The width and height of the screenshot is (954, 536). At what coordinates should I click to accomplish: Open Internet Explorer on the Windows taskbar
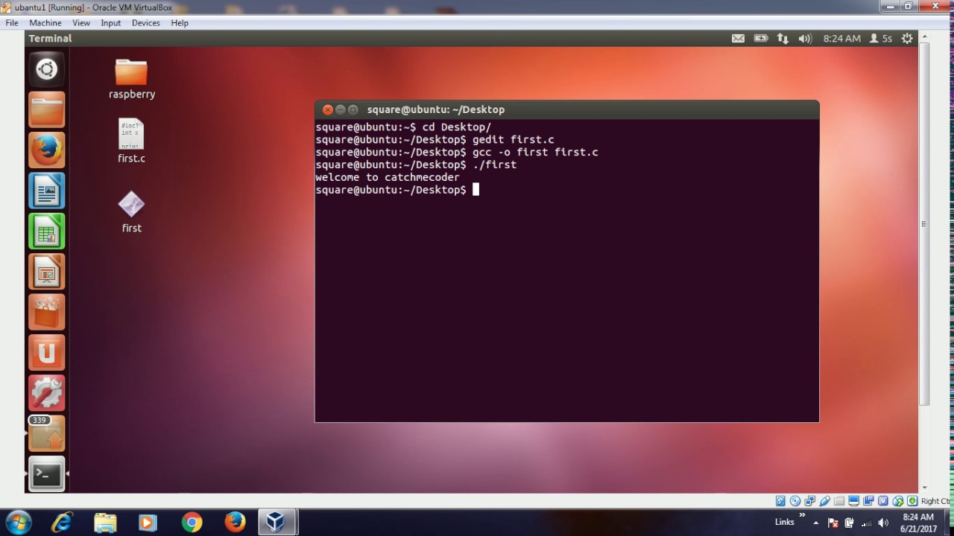click(62, 523)
